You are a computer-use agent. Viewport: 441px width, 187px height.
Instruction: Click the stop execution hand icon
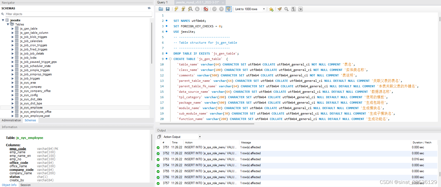click(197, 9)
